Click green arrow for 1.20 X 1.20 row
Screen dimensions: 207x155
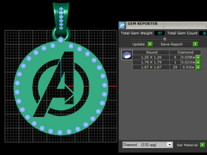click(198, 57)
